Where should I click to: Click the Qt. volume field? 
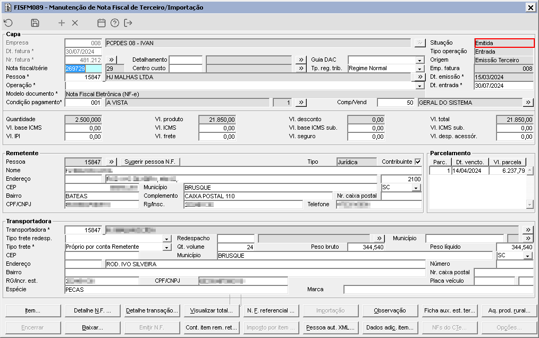point(236,247)
